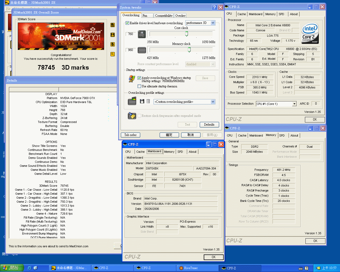This screenshot has width=340, height=272.
Task: Click Tab order button
Action: [x=130, y=135]
